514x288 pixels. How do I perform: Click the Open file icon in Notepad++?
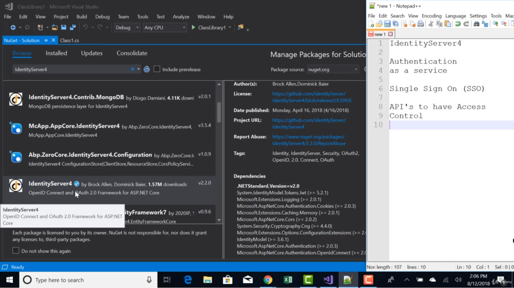coord(379,24)
